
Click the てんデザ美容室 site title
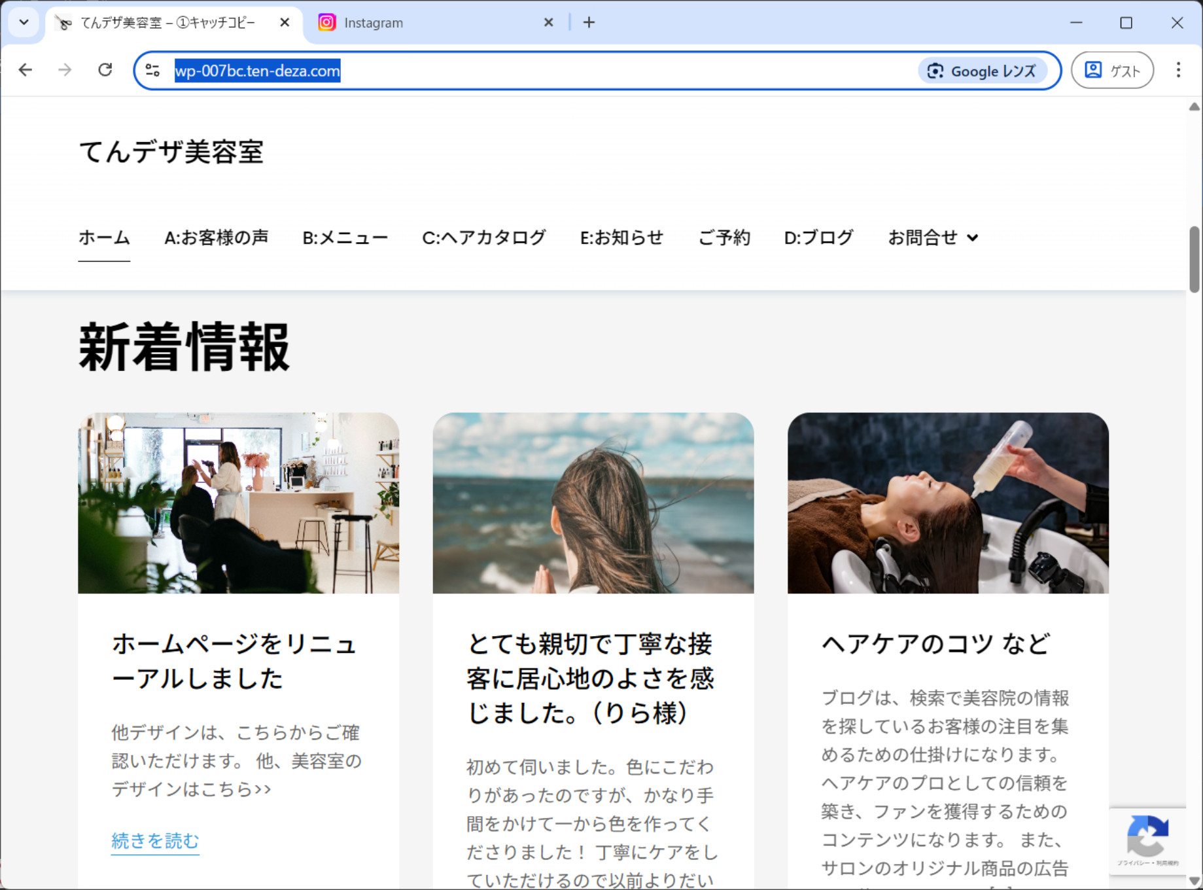[171, 152]
